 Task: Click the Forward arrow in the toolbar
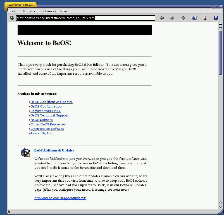(172, 18)
